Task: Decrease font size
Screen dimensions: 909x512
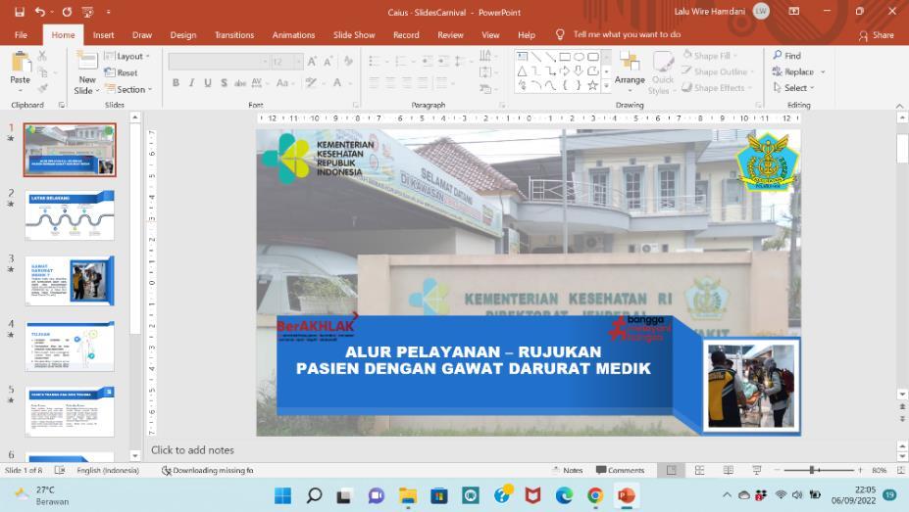Action: (x=328, y=61)
